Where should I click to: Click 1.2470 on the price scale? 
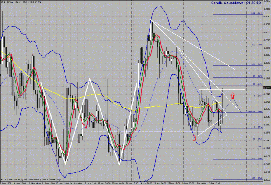click(267, 156)
